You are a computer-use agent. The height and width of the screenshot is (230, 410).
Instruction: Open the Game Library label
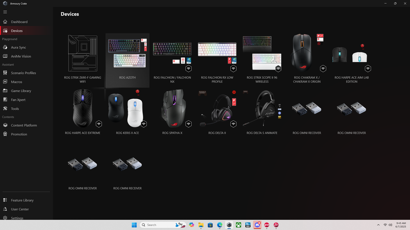point(21,91)
